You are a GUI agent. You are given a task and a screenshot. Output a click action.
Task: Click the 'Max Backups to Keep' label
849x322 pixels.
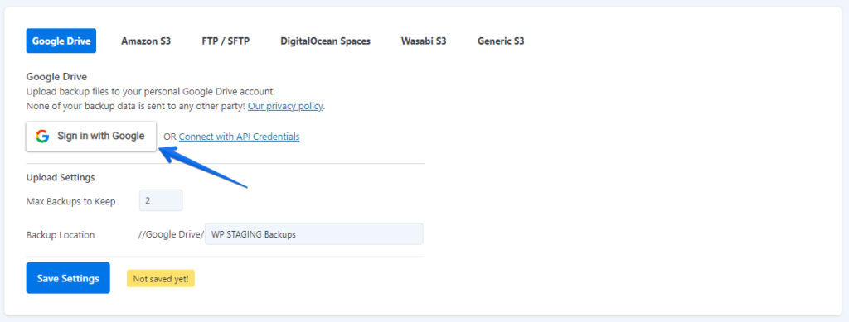click(x=71, y=201)
